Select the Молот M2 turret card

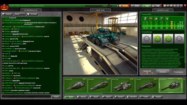123,85
